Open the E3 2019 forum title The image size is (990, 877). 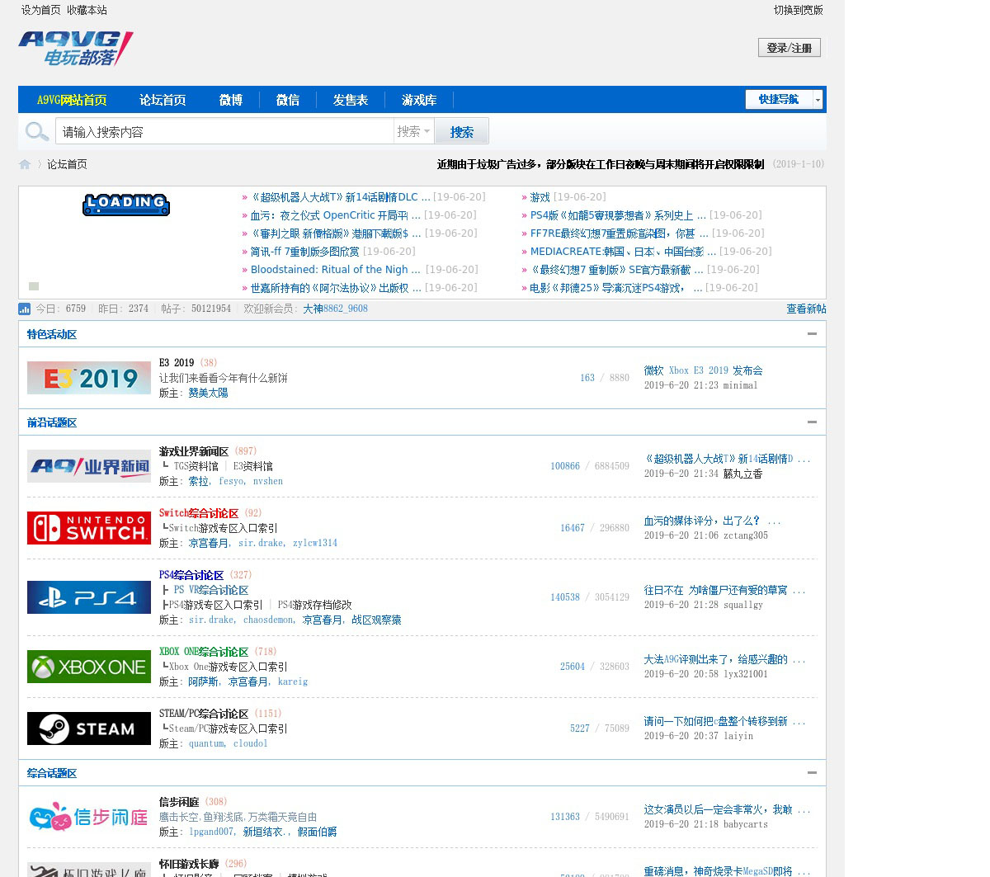tap(177, 363)
